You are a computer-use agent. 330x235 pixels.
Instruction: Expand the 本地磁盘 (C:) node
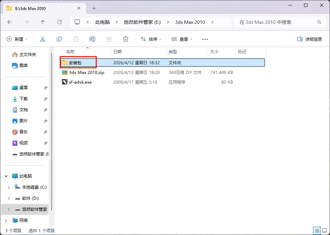(x=9, y=187)
